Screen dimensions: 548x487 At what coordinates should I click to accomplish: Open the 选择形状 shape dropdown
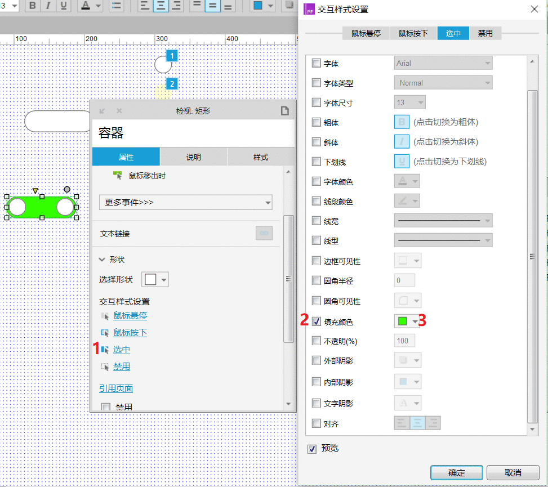pos(155,279)
